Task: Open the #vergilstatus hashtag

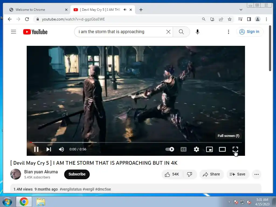Action: pos(71,189)
